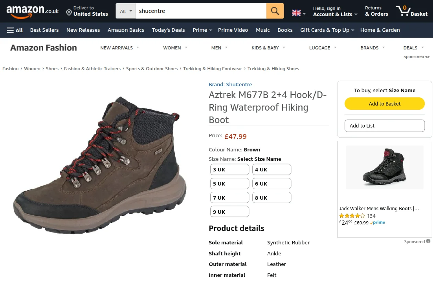Open the Basket via the cart icon
The width and height of the screenshot is (433, 284).
pyautogui.click(x=404, y=11)
